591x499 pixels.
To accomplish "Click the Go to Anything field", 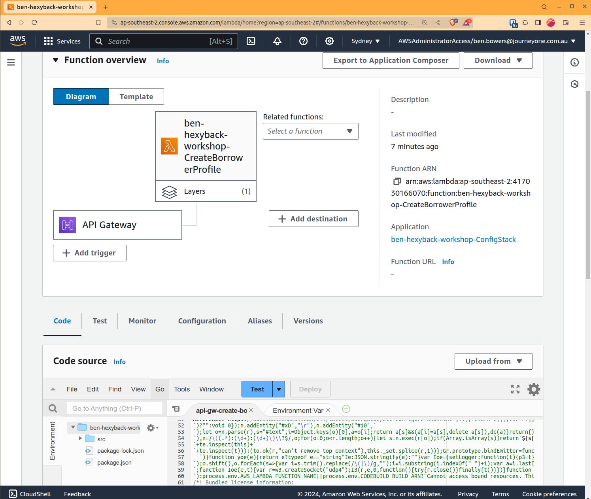I will 114,408.
